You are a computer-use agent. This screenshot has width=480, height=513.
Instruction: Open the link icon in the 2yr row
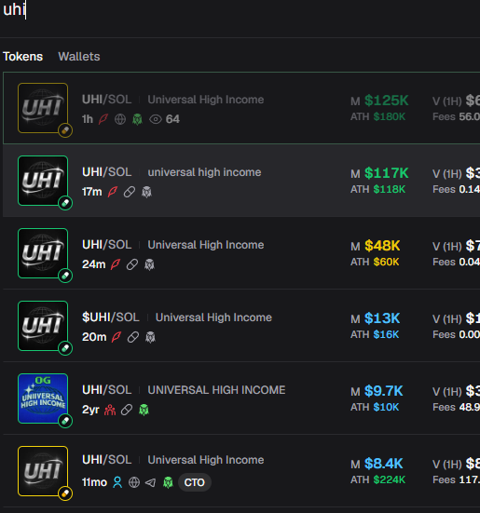pyautogui.click(x=127, y=410)
